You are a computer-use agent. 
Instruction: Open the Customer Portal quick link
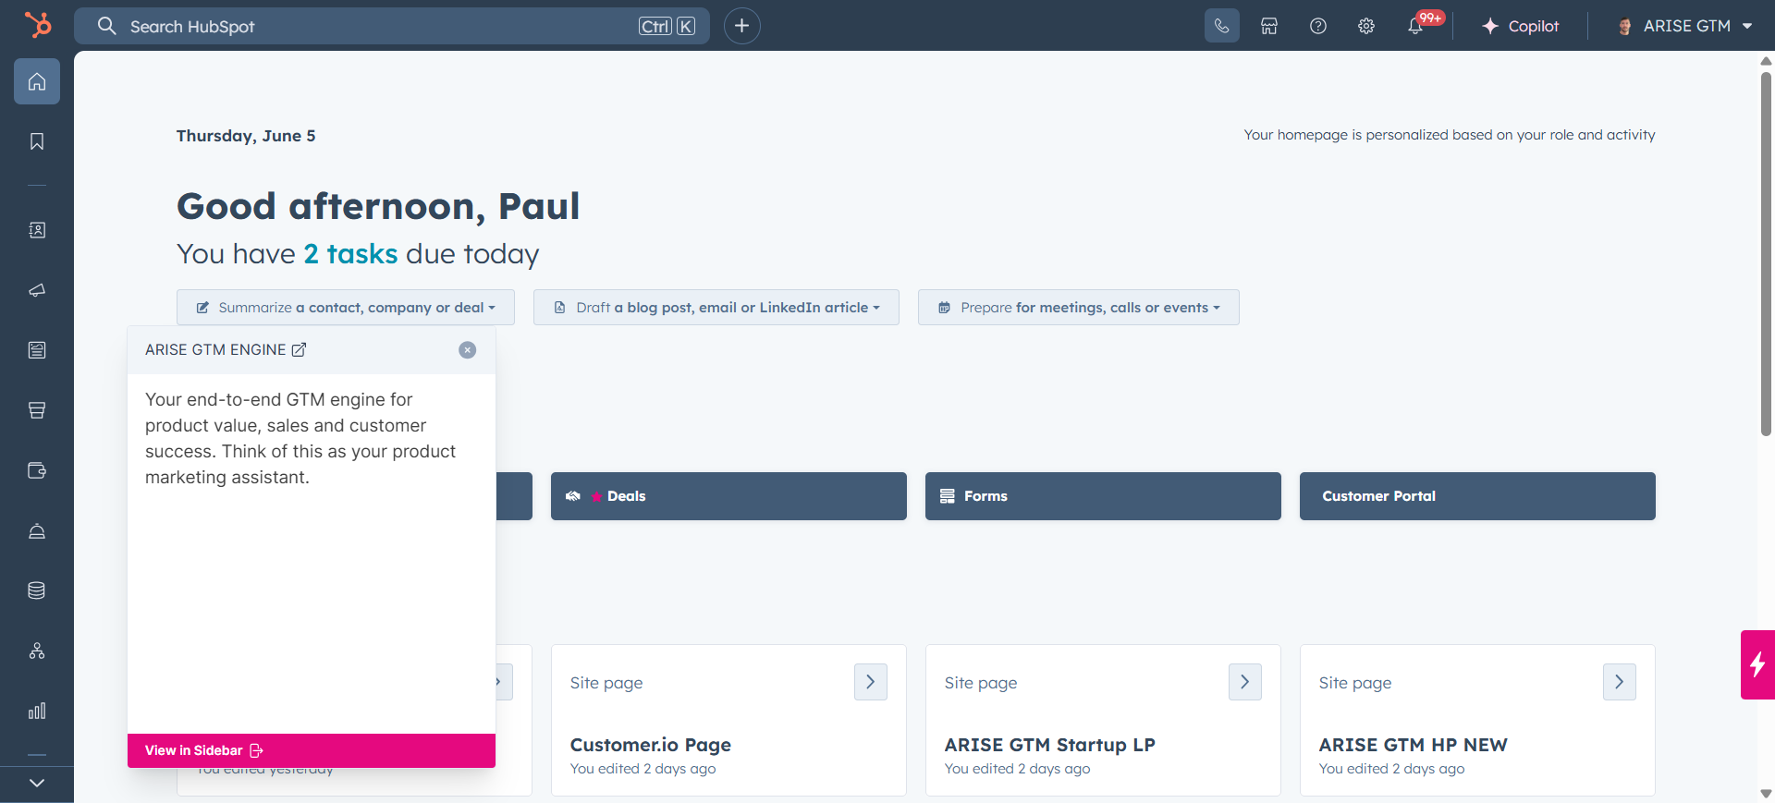point(1477,496)
